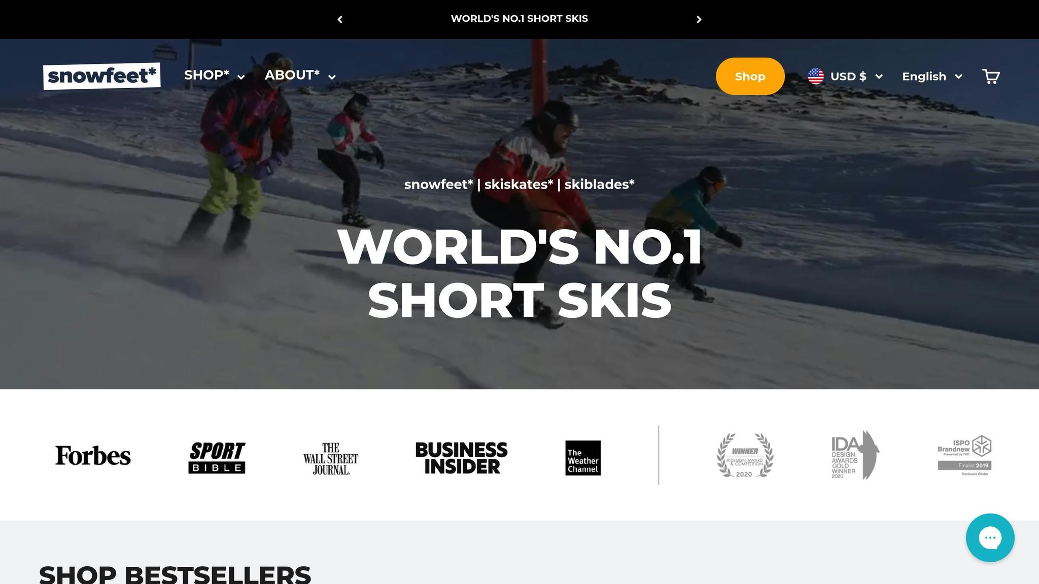1039x584 pixels.
Task: Show the next announcement with right arrow
Action: pos(699,19)
